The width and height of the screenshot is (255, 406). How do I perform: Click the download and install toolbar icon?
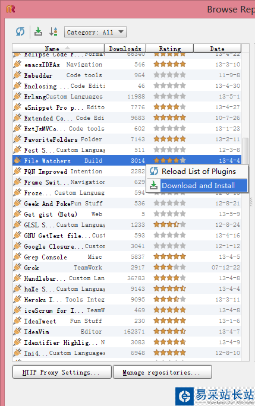pyautogui.click(x=39, y=31)
